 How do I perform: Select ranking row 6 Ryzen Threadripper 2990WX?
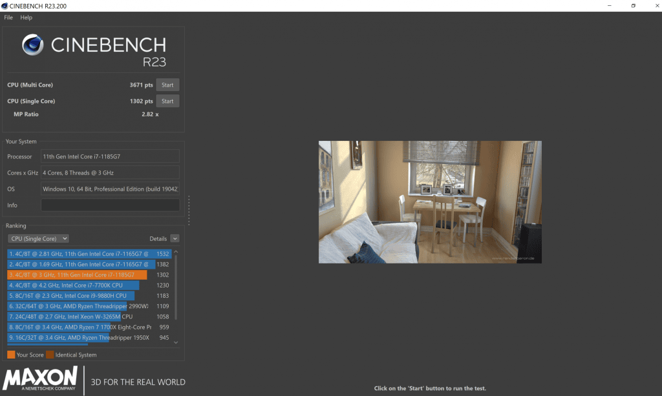click(89, 306)
